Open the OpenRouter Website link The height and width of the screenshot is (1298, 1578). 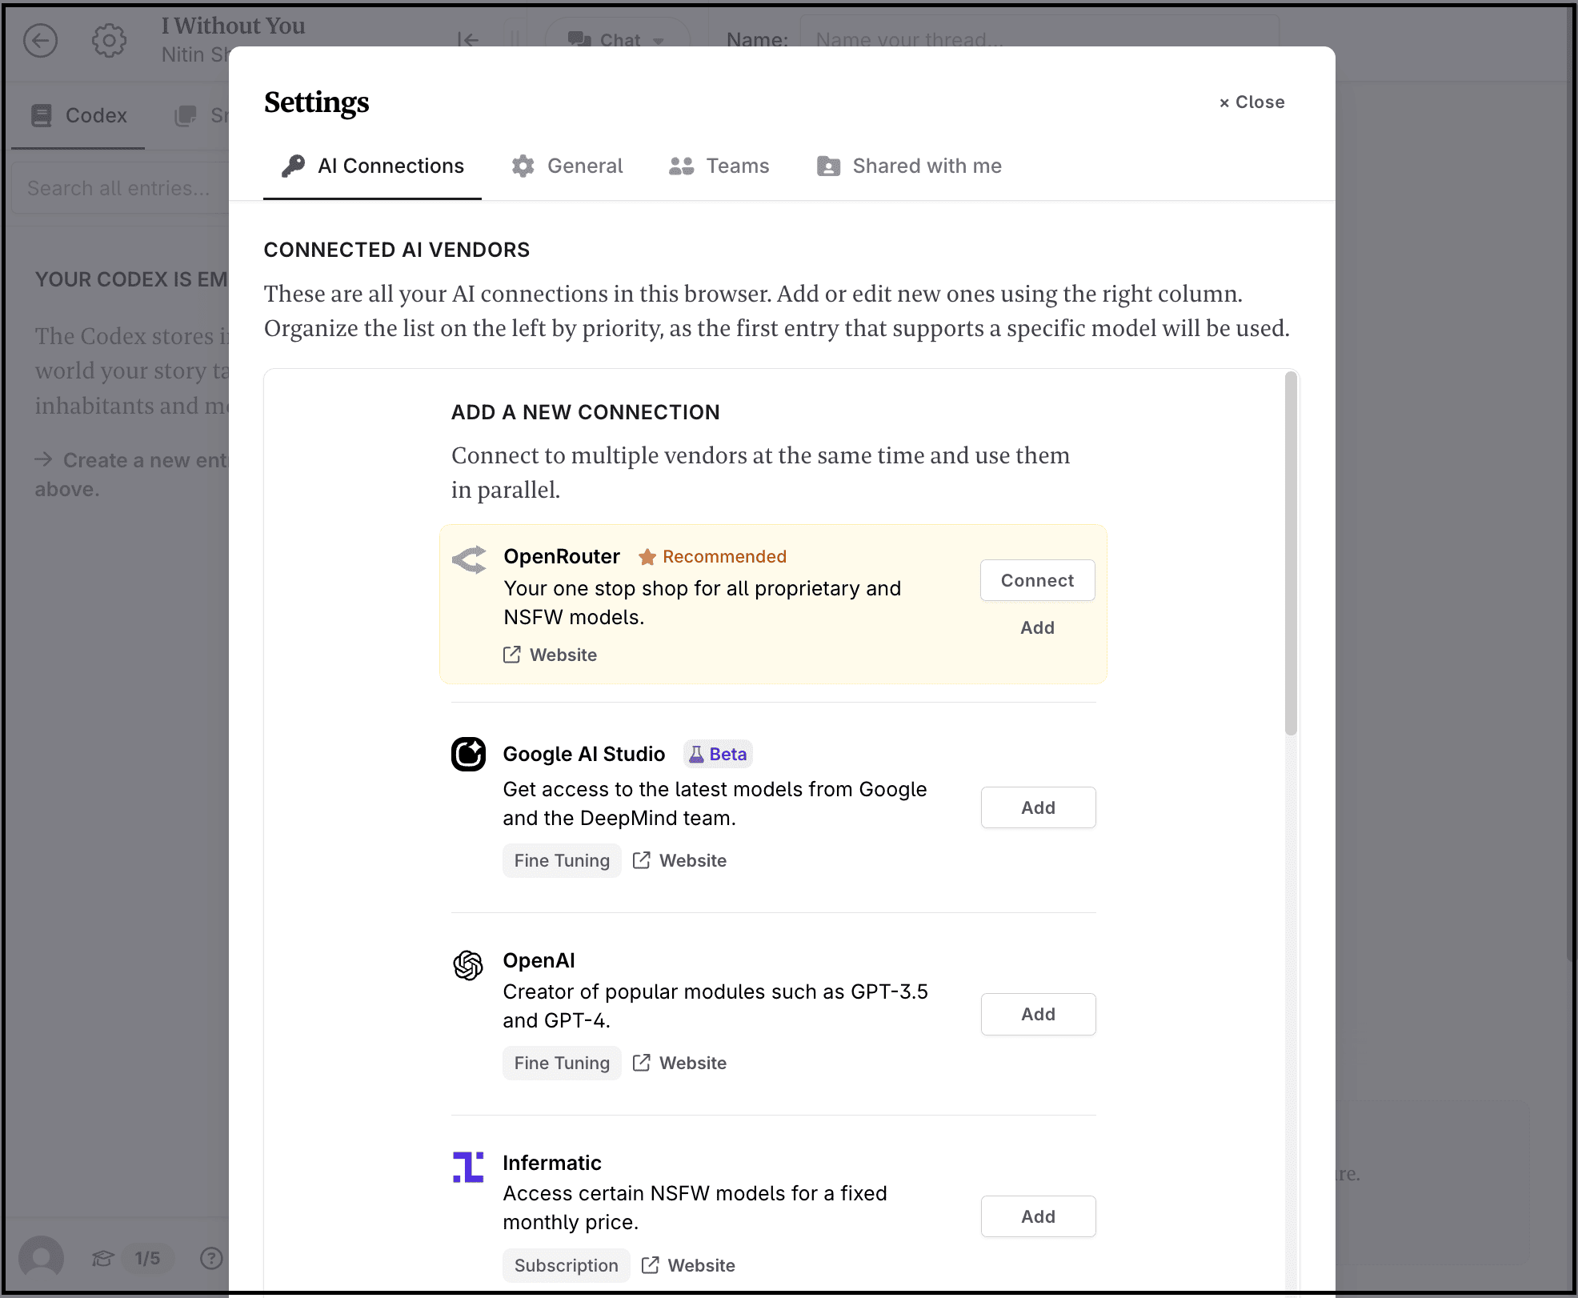551,655
